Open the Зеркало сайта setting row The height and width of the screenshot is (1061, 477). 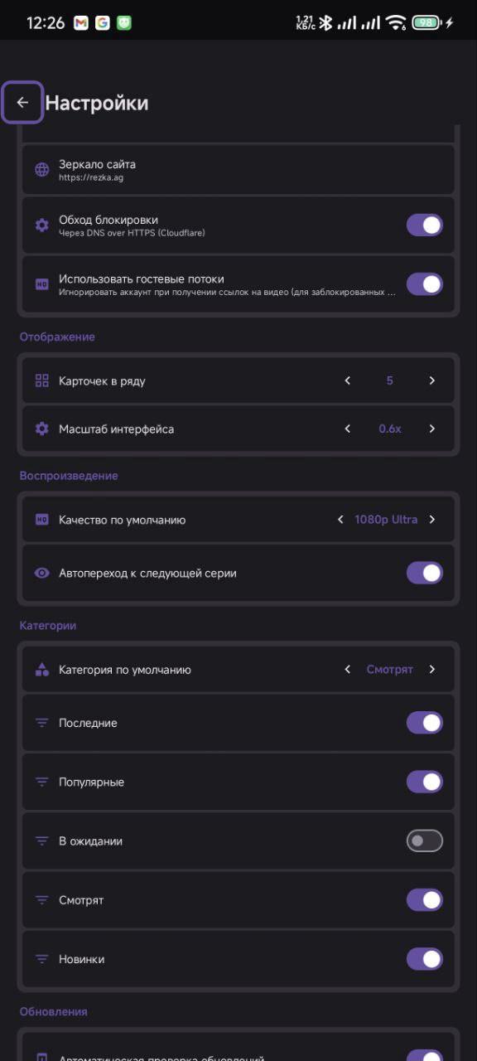point(238,169)
